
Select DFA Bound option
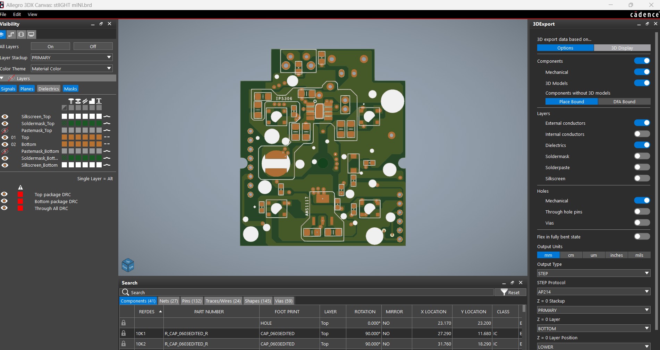[x=624, y=102]
